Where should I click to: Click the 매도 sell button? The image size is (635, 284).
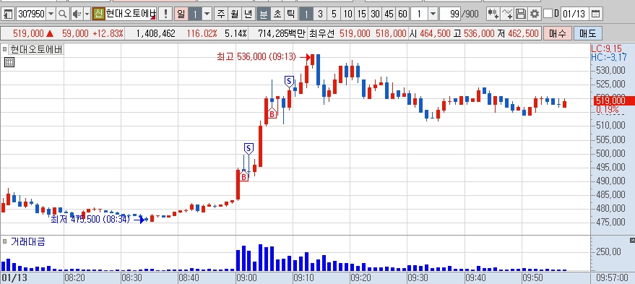pos(587,34)
